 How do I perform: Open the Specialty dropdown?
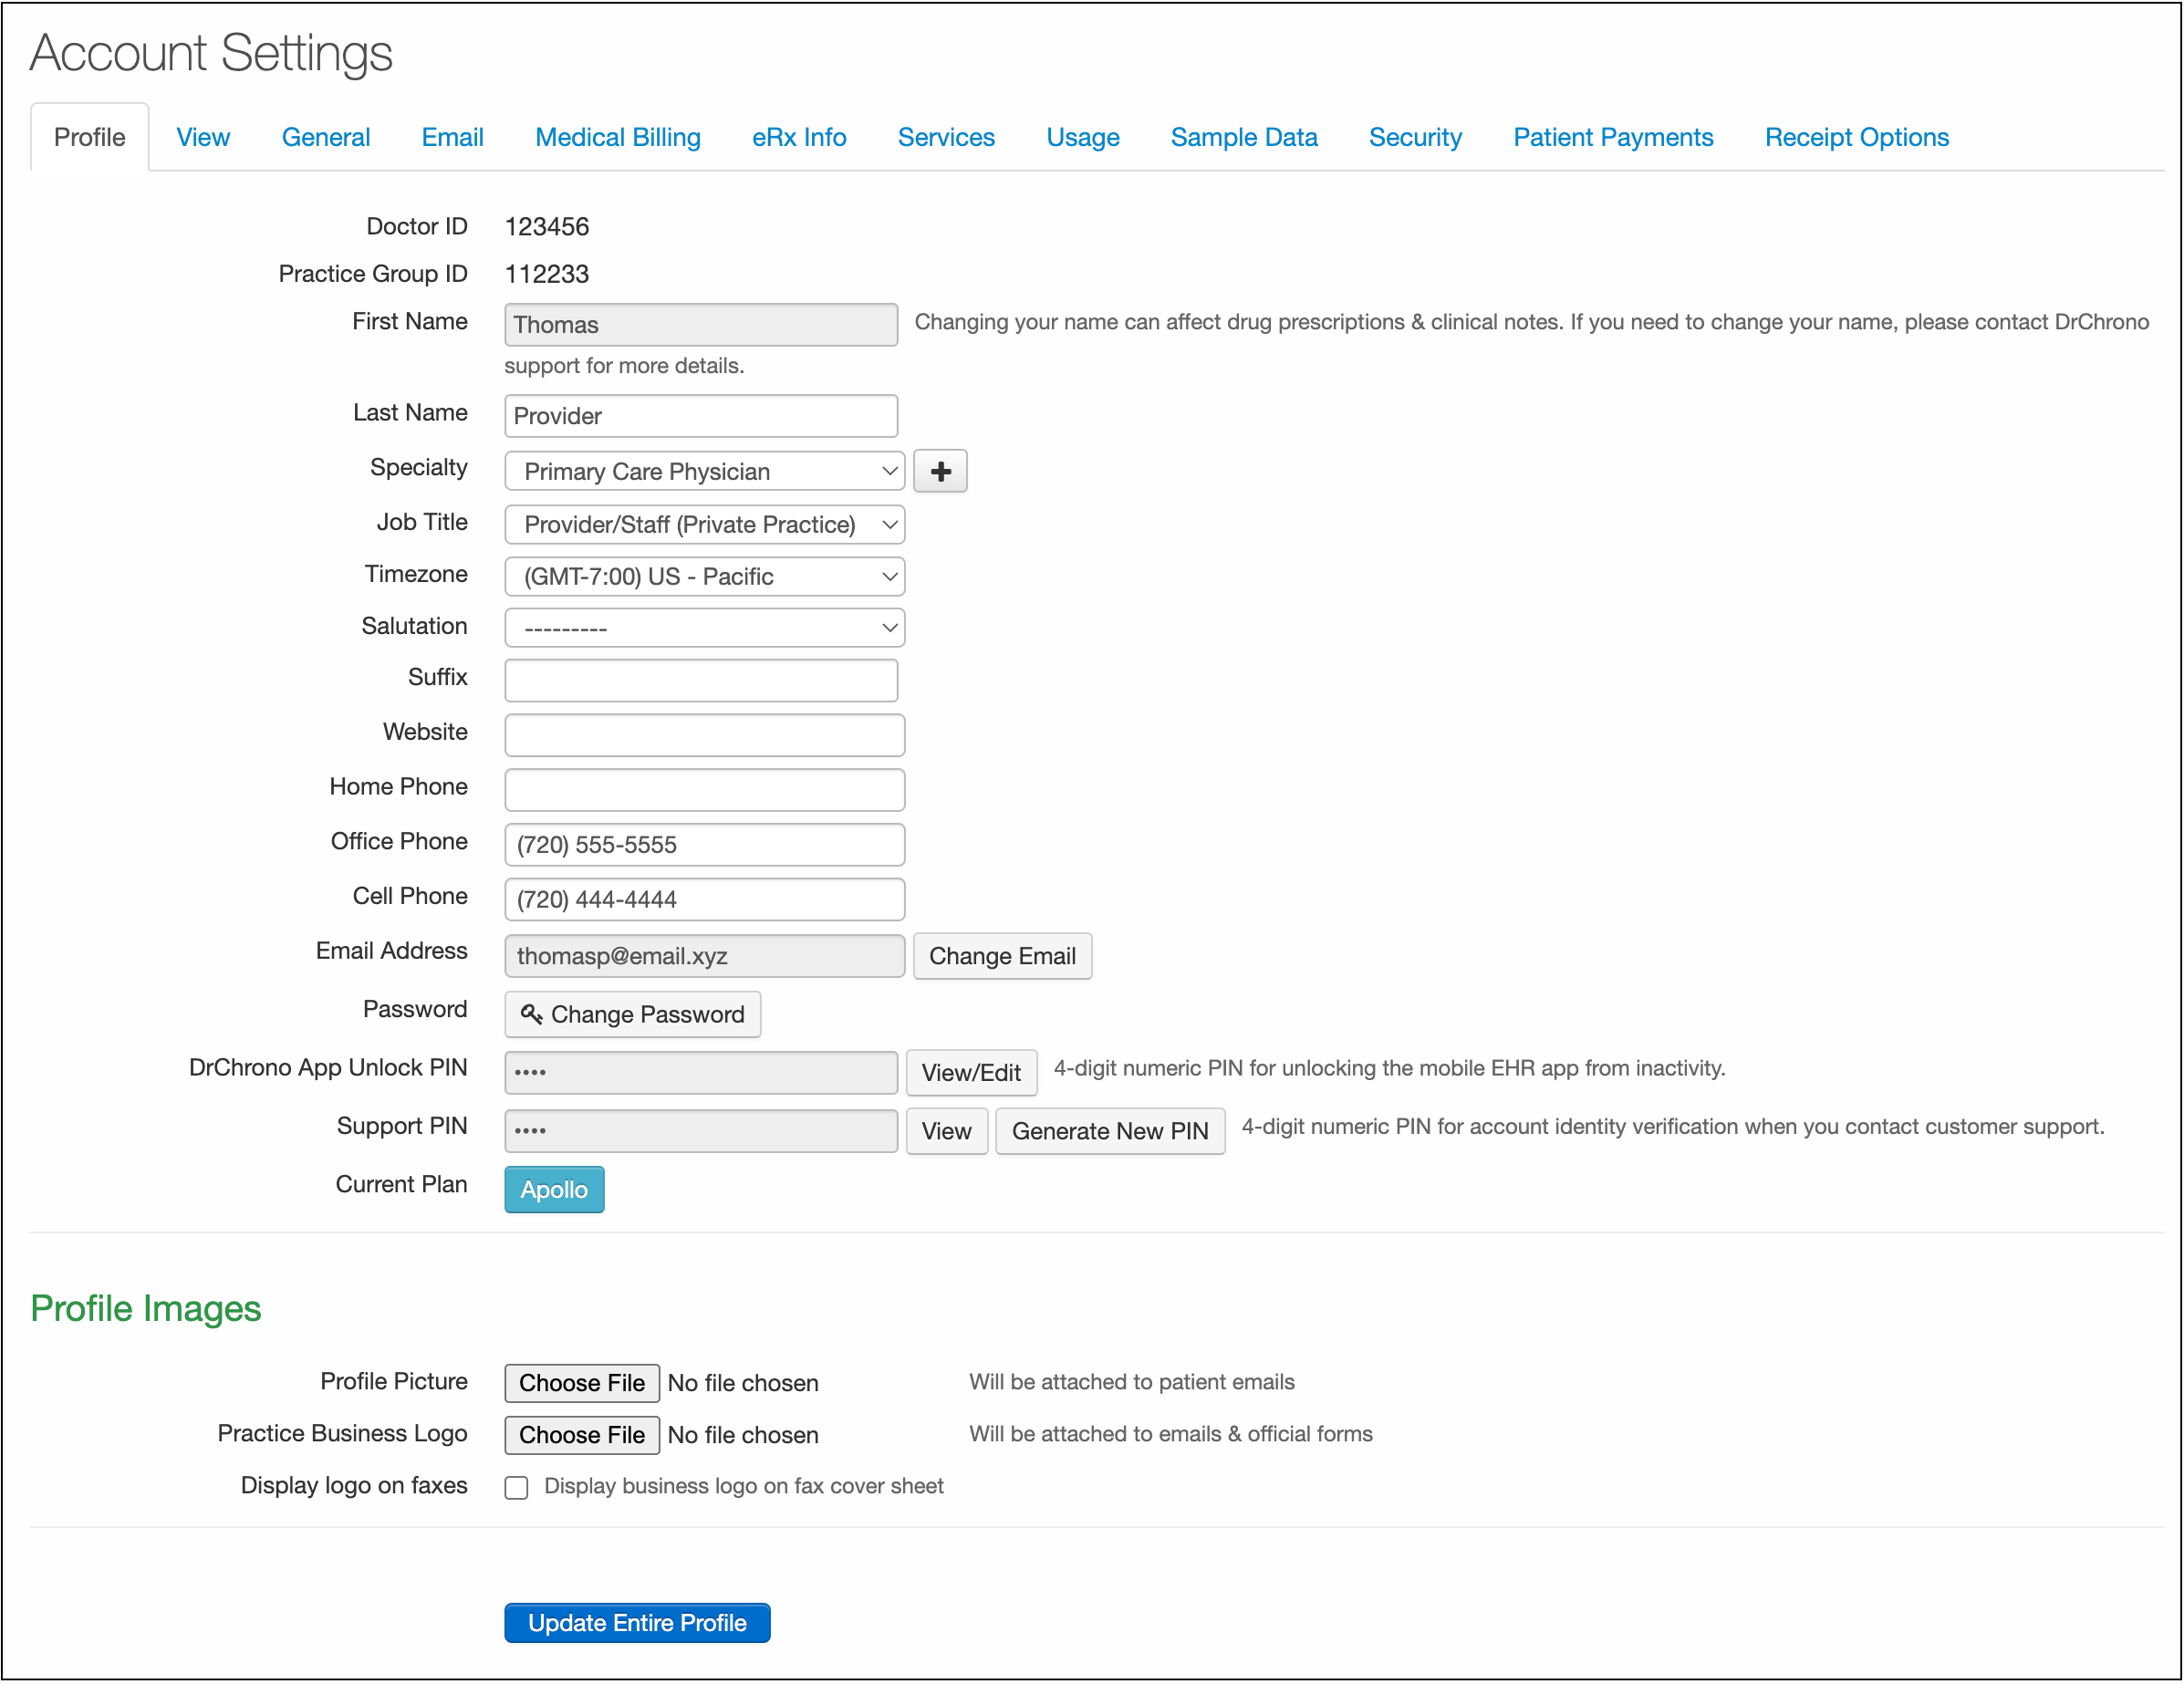704,471
